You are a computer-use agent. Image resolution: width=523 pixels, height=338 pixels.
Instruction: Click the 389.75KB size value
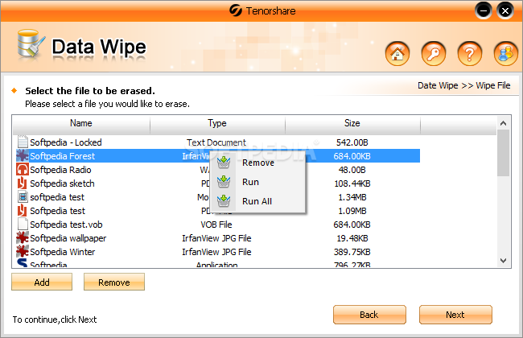(x=352, y=252)
